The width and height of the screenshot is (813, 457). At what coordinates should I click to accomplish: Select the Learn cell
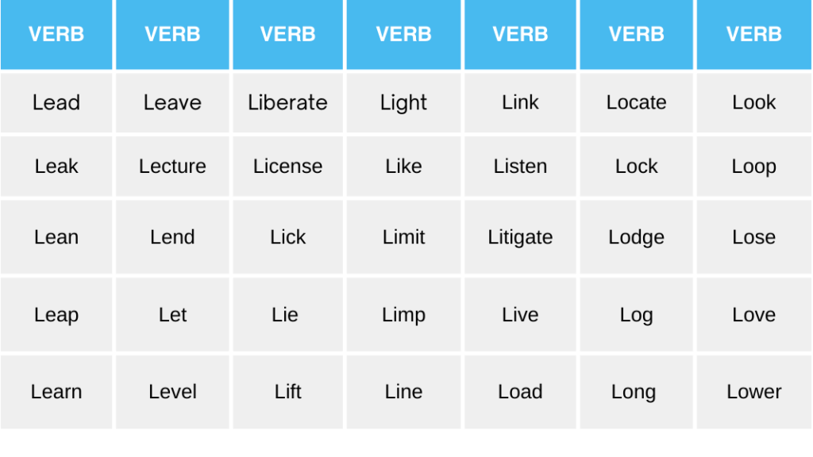pos(56,392)
